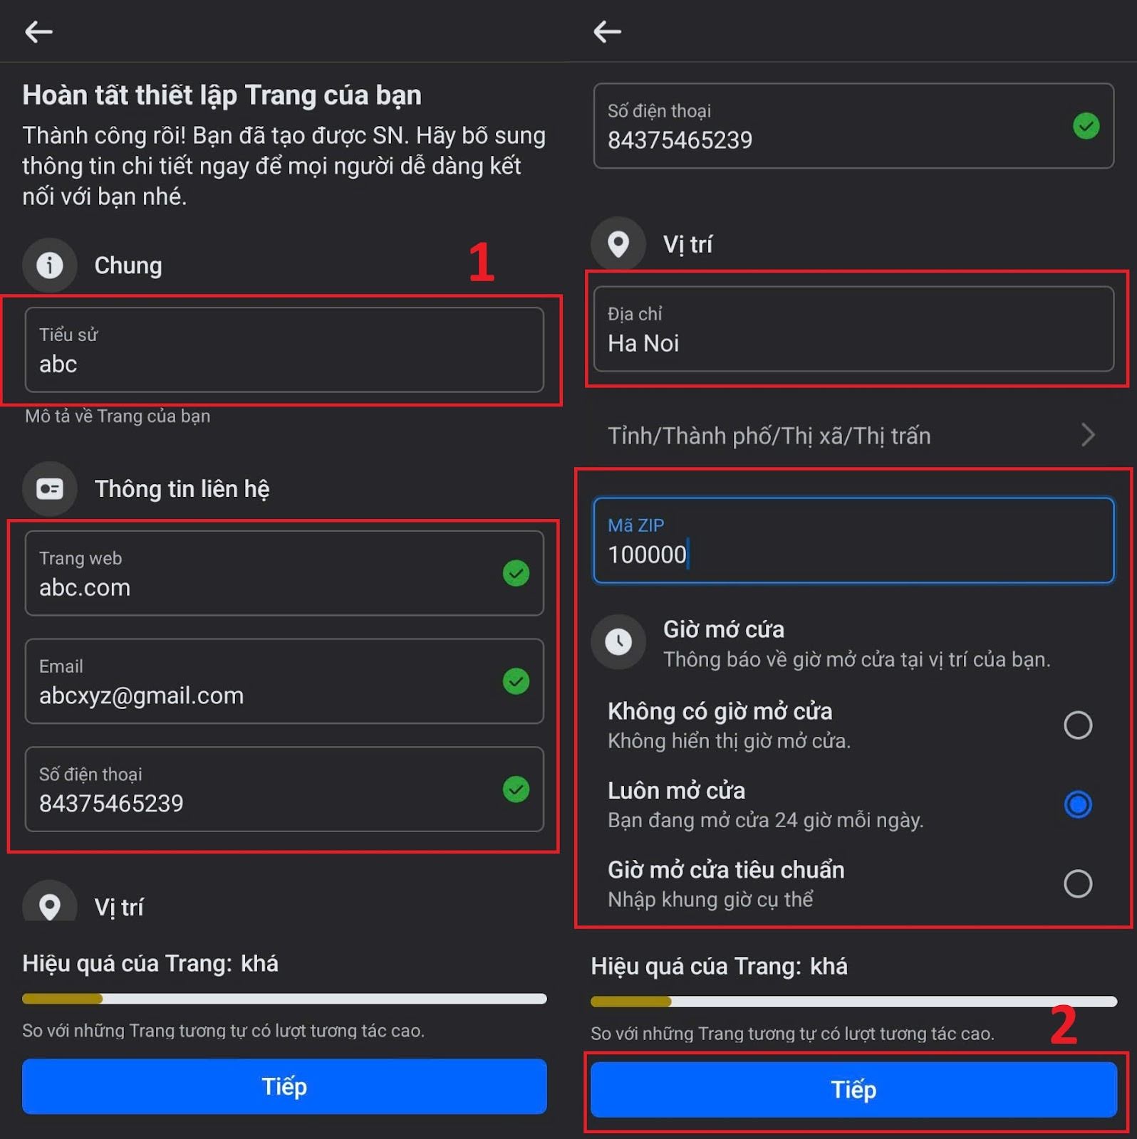Tap back arrow on right screen

pyautogui.click(x=607, y=31)
